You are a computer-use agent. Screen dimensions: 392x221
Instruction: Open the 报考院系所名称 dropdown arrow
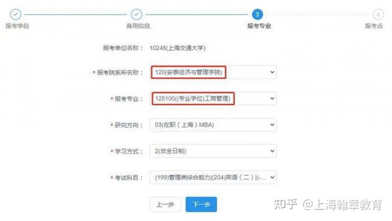click(x=272, y=72)
